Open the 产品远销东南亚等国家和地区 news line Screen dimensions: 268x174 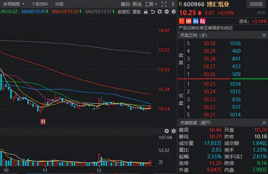[x=206, y=28]
